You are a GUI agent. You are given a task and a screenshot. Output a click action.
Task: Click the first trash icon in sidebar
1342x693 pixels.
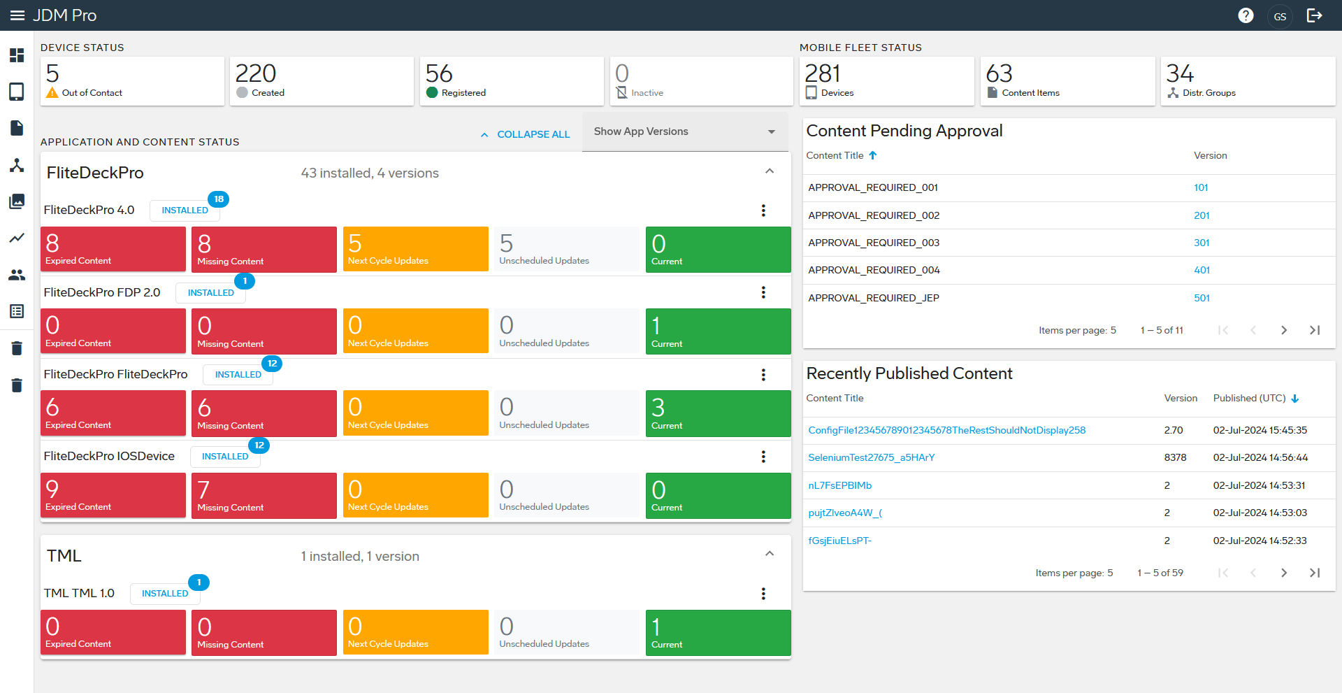point(17,348)
